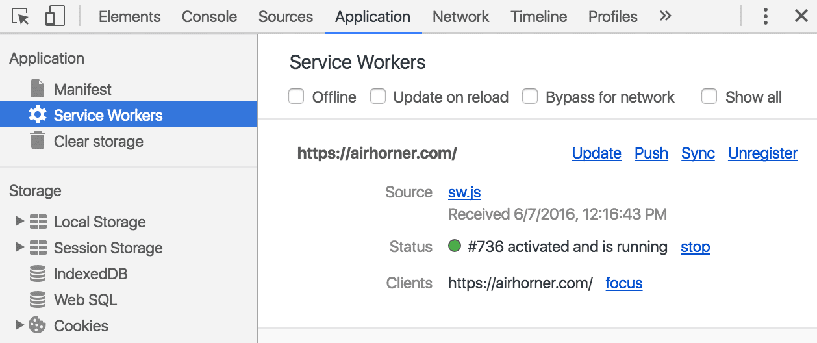Image resolution: width=817 pixels, height=343 pixels.
Task: Click the inspect element cursor icon
Action: click(x=21, y=17)
